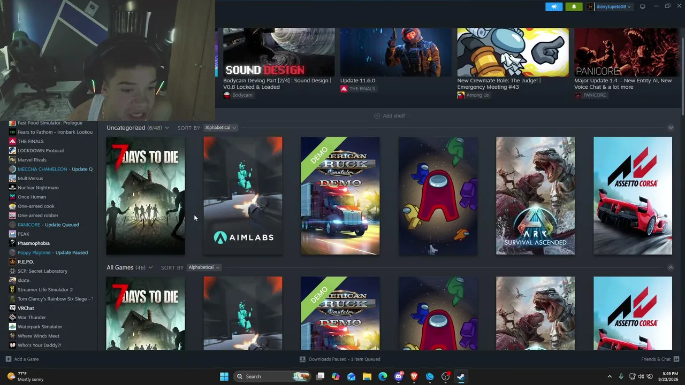The width and height of the screenshot is (685, 385).
Task: Open 7 Days to Die in Uncategorized shelf
Action: tap(146, 196)
